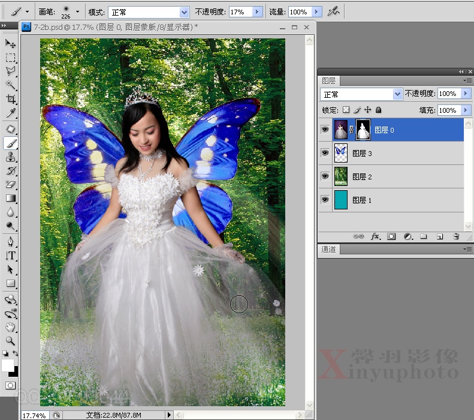This screenshot has width=474, height=420.
Task: Select the History Brush tool
Action: click(x=10, y=170)
